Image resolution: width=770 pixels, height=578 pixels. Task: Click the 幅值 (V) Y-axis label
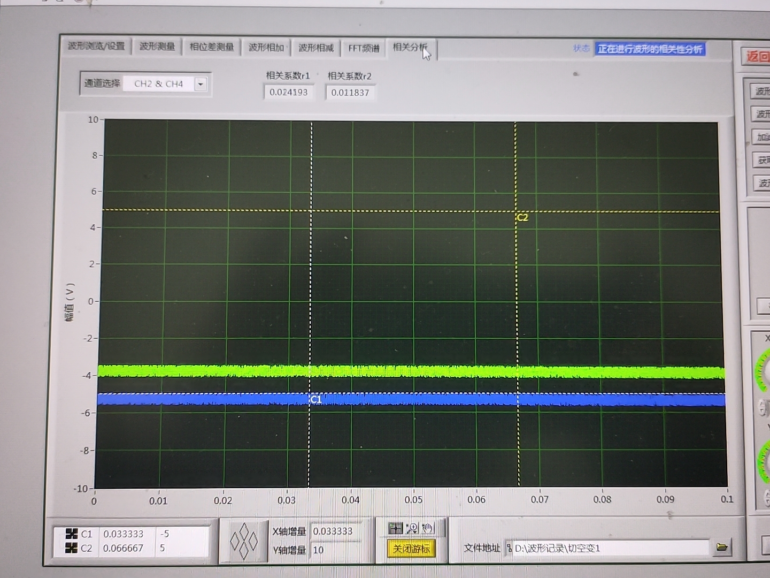(70, 301)
